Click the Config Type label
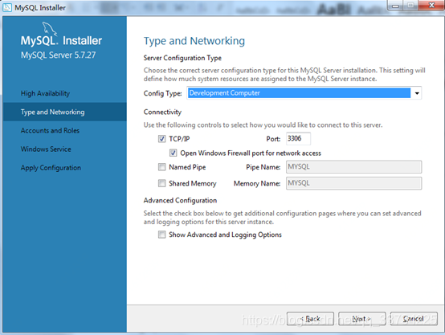The image size is (445, 335). tap(162, 93)
